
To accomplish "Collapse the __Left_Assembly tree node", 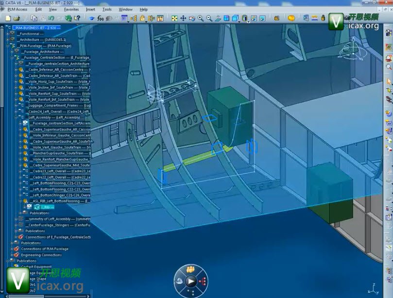I will (16, 117).
